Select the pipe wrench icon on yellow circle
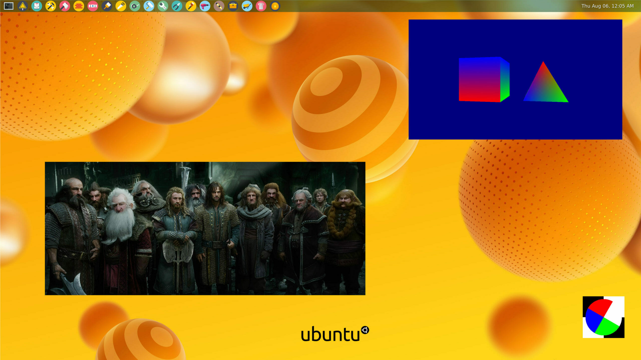641x360 pixels. coord(191,6)
